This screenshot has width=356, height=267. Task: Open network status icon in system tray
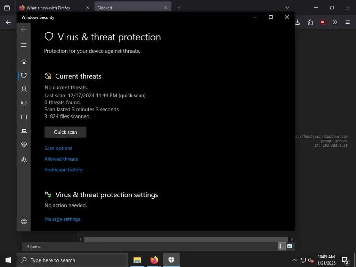click(303, 260)
